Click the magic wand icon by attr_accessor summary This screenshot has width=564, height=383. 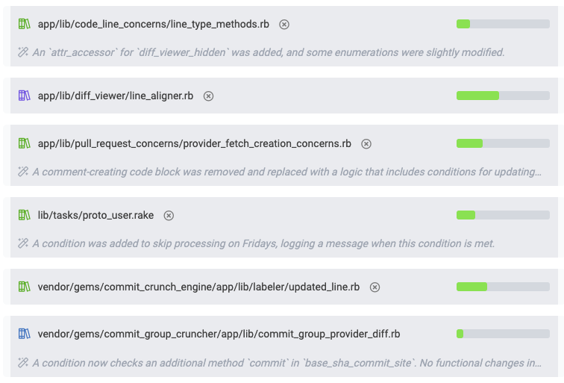pyautogui.click(x=23, y=53)
